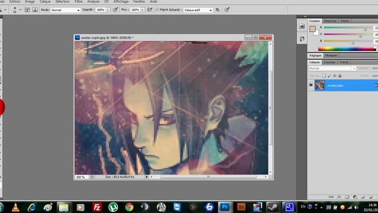Open the Affichage menu

[121, 1]
